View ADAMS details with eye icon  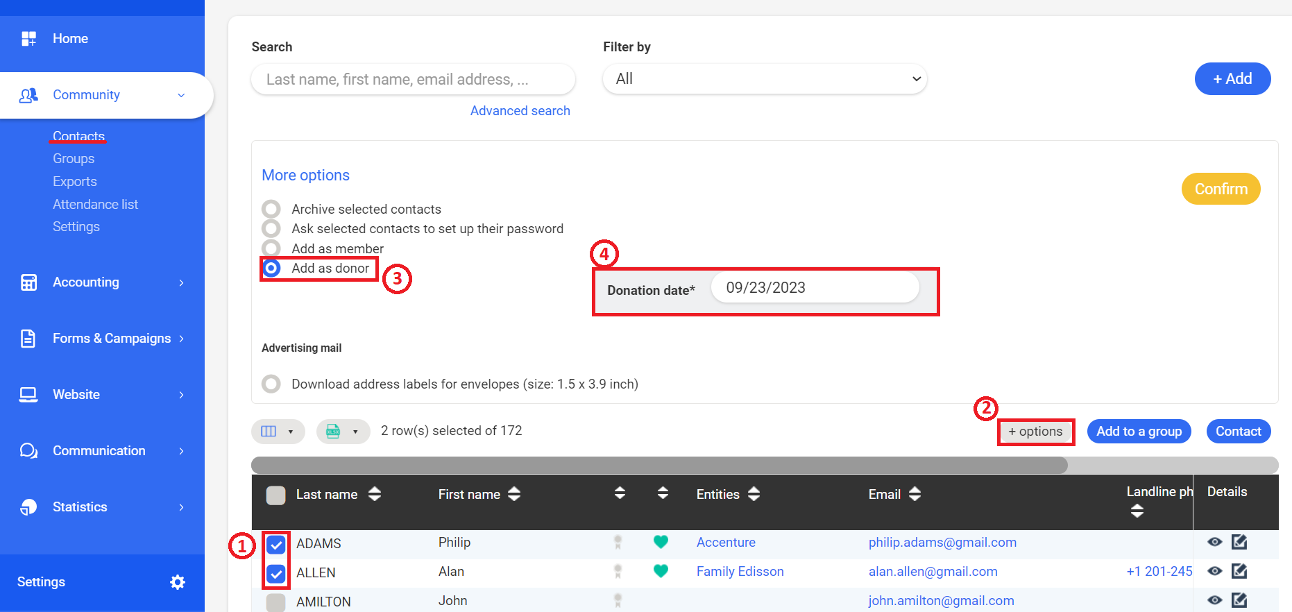pyautogui.click(x=1214, y=542)
